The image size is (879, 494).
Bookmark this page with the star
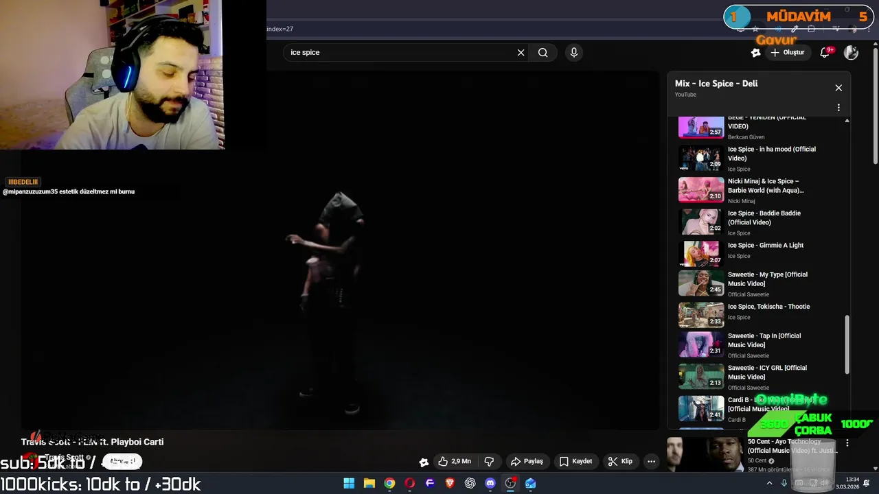click(755, 29)
